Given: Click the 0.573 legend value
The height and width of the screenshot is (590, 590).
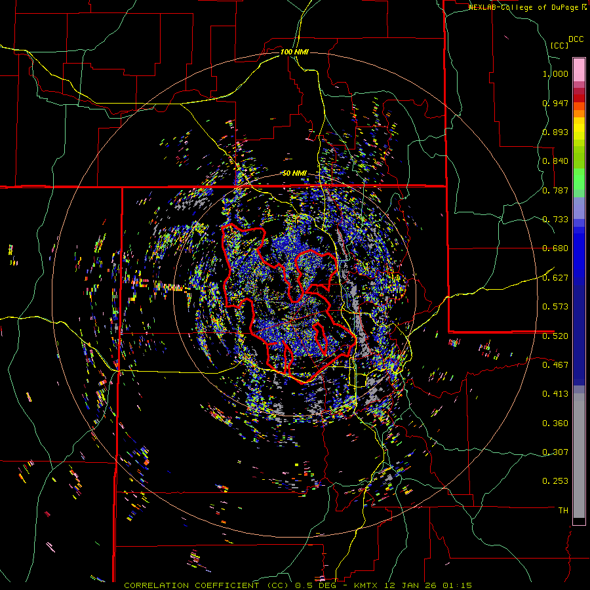Looking at the screenshot, I should (555, 307).
